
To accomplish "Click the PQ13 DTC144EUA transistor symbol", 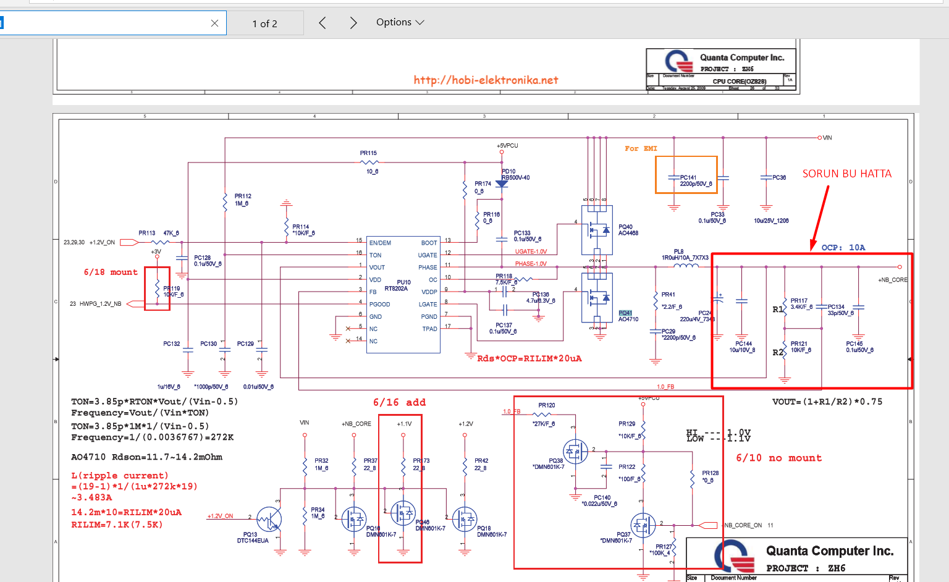I will (x=269, y=519).
